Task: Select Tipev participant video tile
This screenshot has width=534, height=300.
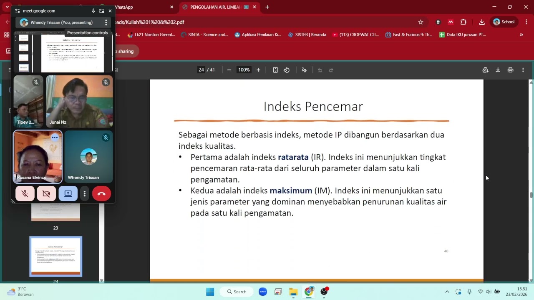Action: [28, 101]
